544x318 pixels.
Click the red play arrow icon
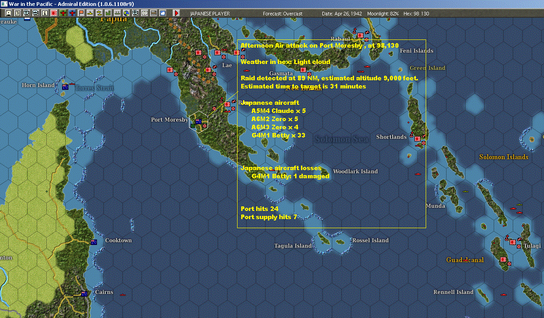tap(176, 13)
